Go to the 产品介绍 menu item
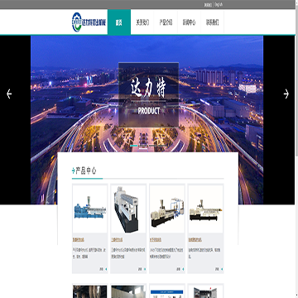 (x=166, y=22)
